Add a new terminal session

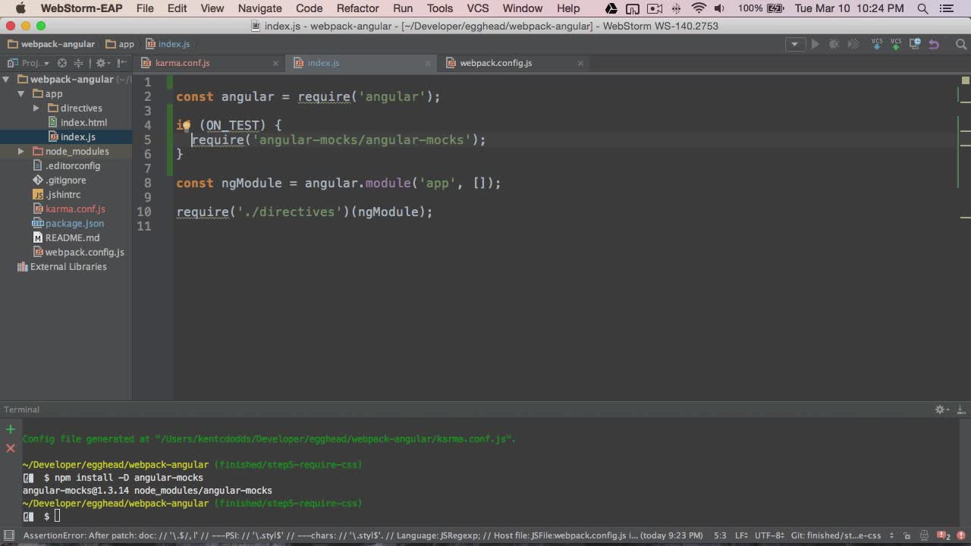[x=11, y=429]
